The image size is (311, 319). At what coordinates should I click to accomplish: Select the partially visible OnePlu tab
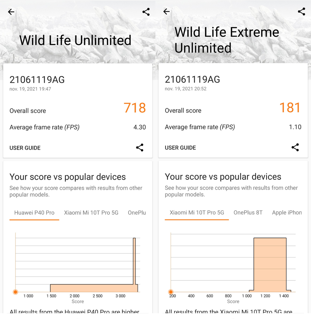pyautogui.click(x=137, y=213)
